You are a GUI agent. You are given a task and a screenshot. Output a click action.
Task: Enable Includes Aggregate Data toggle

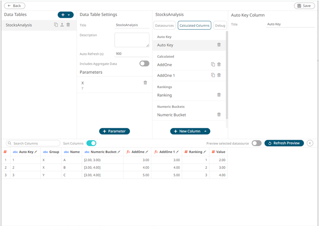click(144, 64)
